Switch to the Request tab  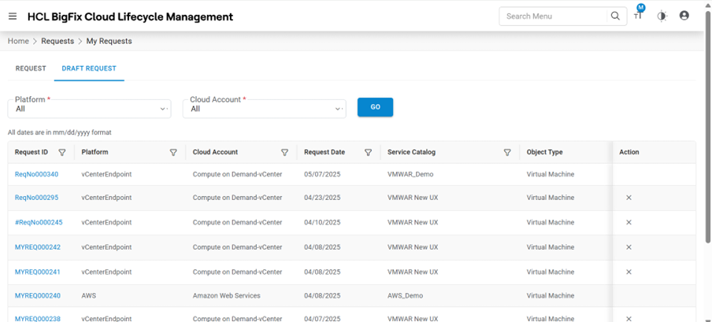pyautogui.click(x=31, y=68)
